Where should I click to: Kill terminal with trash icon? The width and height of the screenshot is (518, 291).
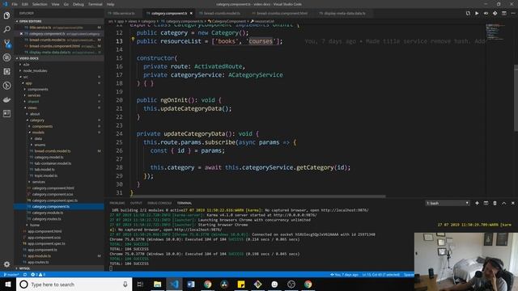495,203
